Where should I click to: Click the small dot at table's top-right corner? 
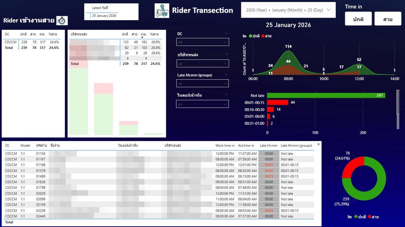[318, 144]
